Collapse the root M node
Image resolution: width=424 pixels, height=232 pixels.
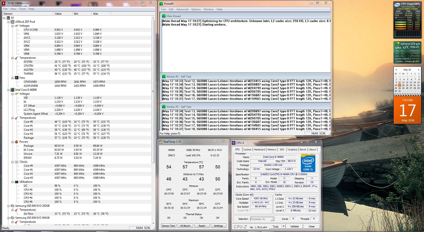pyautogui.click(x=4, y=18)
